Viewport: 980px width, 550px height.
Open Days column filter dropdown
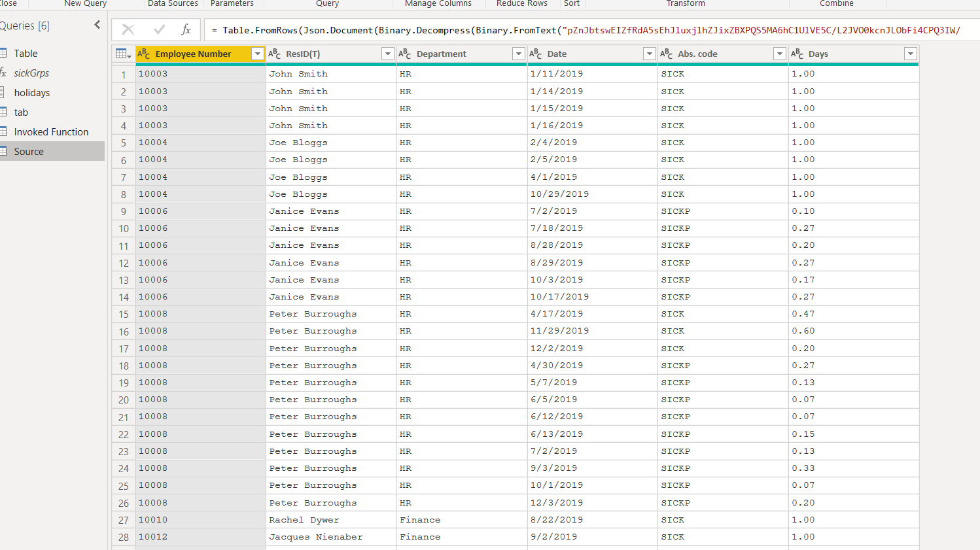[x=911, y=54]
